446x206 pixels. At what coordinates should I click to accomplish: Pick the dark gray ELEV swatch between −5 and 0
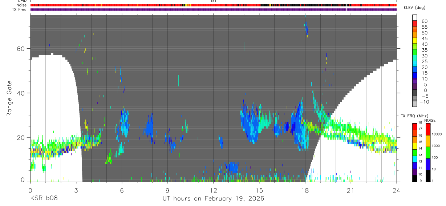[415, 93]
